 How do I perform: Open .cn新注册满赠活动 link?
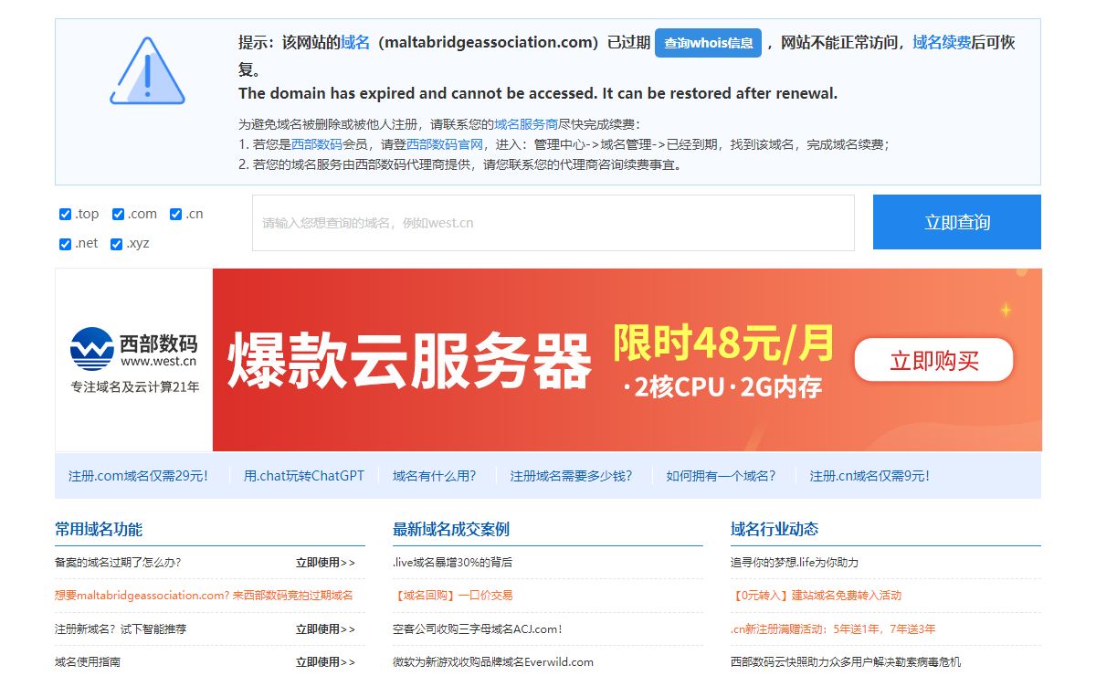pos(833,628)
